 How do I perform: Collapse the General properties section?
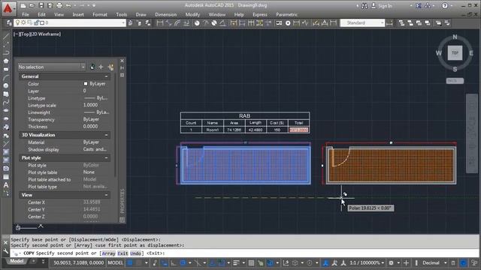click(x=107, y=76)
